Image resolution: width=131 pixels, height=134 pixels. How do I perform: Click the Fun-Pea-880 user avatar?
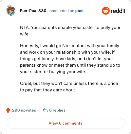click(11, 10)
